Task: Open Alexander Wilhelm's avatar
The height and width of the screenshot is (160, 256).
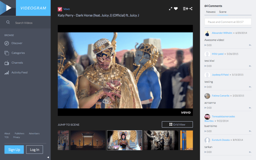Action: 207,33
